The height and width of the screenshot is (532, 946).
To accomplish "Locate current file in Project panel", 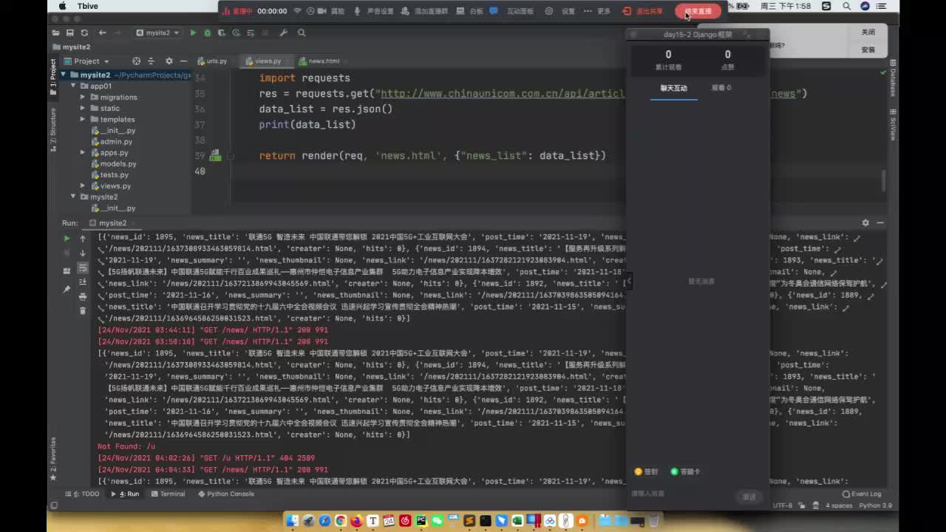I will [x=136, y=61].
